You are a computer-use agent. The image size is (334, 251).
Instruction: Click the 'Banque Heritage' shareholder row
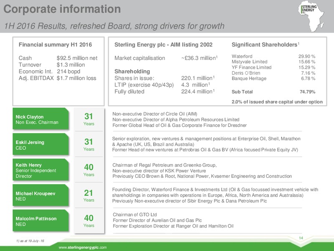pyautogui.click(x=273, y=78)
